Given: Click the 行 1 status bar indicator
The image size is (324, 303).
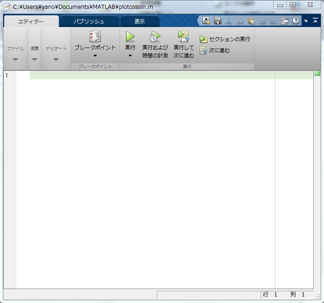Looking at the screenshot, I should 270,294.
